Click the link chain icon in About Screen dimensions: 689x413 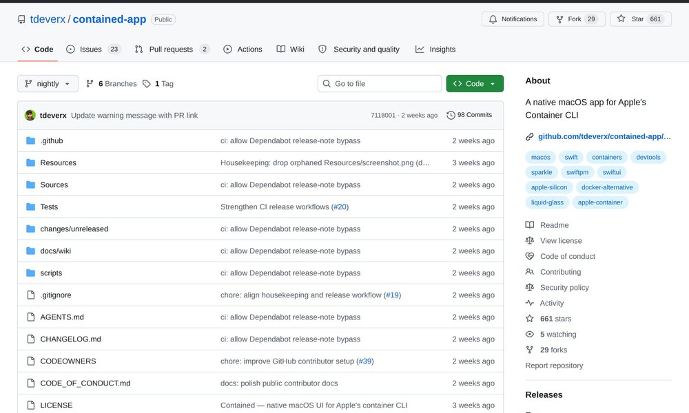pos(529,137)
